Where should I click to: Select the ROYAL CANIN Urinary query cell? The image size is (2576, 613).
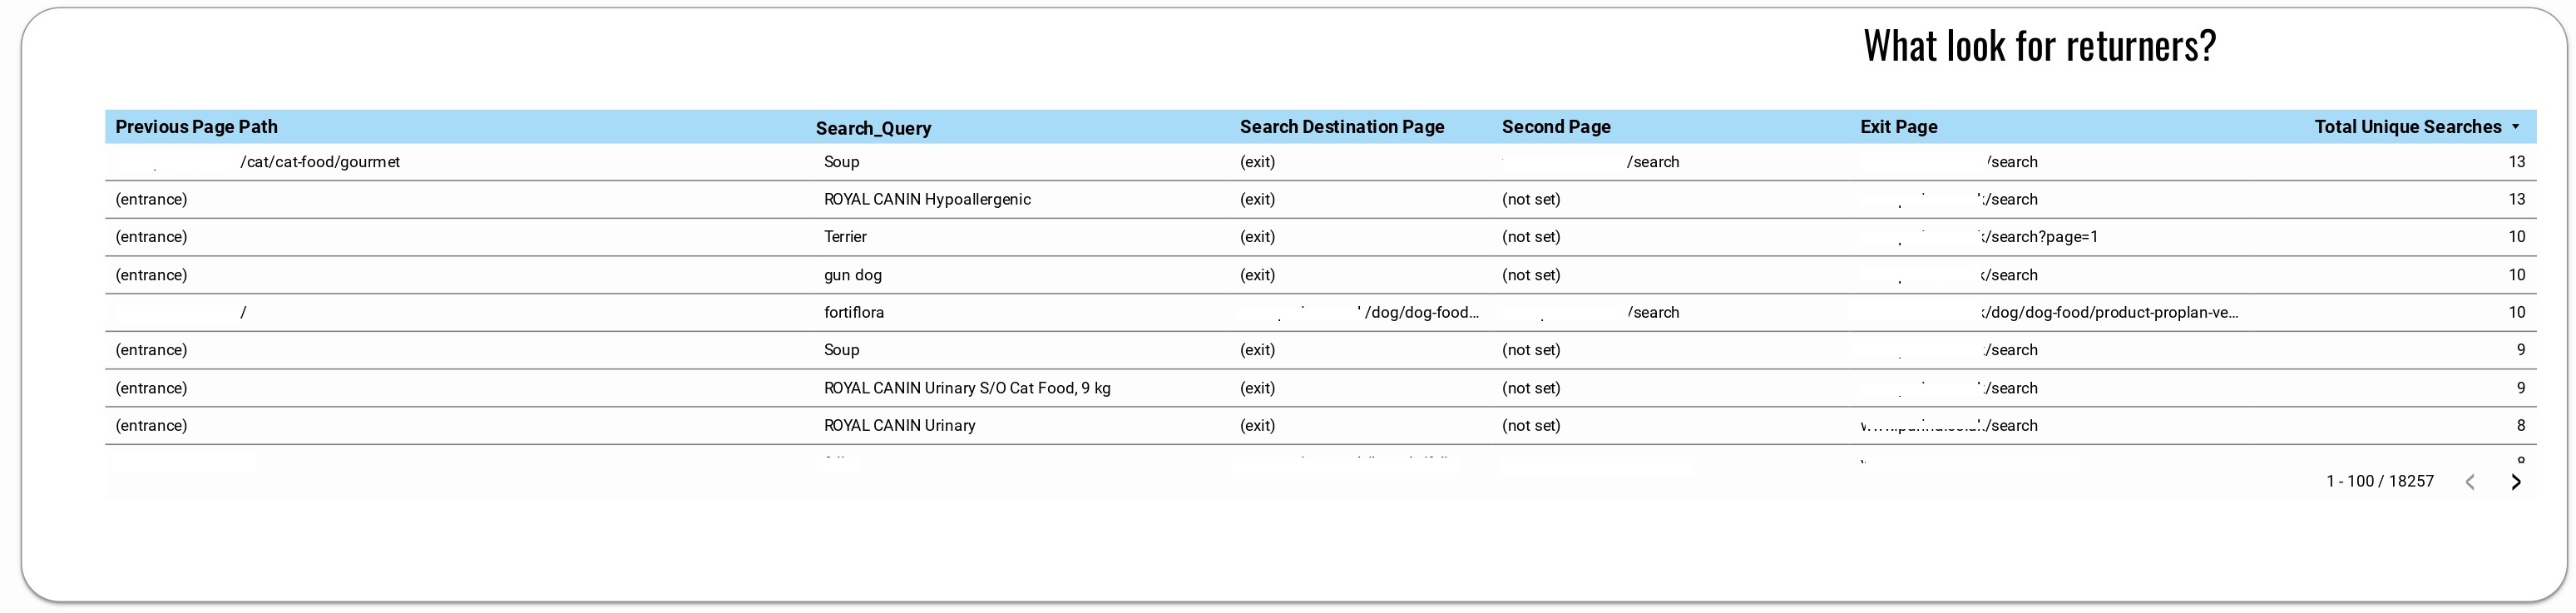point(900,425)
